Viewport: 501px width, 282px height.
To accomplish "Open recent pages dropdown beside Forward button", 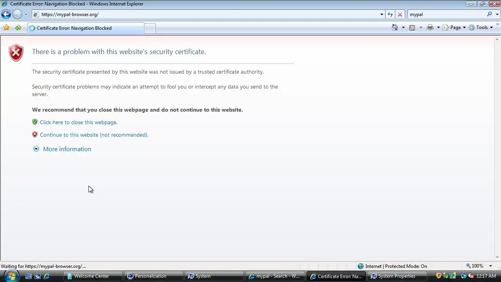I will coord(26,14).
